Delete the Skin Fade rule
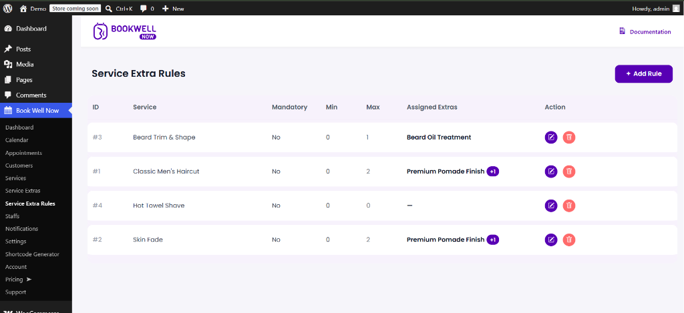The height and width of the screenshot is (313, 684). click(569, 240)
